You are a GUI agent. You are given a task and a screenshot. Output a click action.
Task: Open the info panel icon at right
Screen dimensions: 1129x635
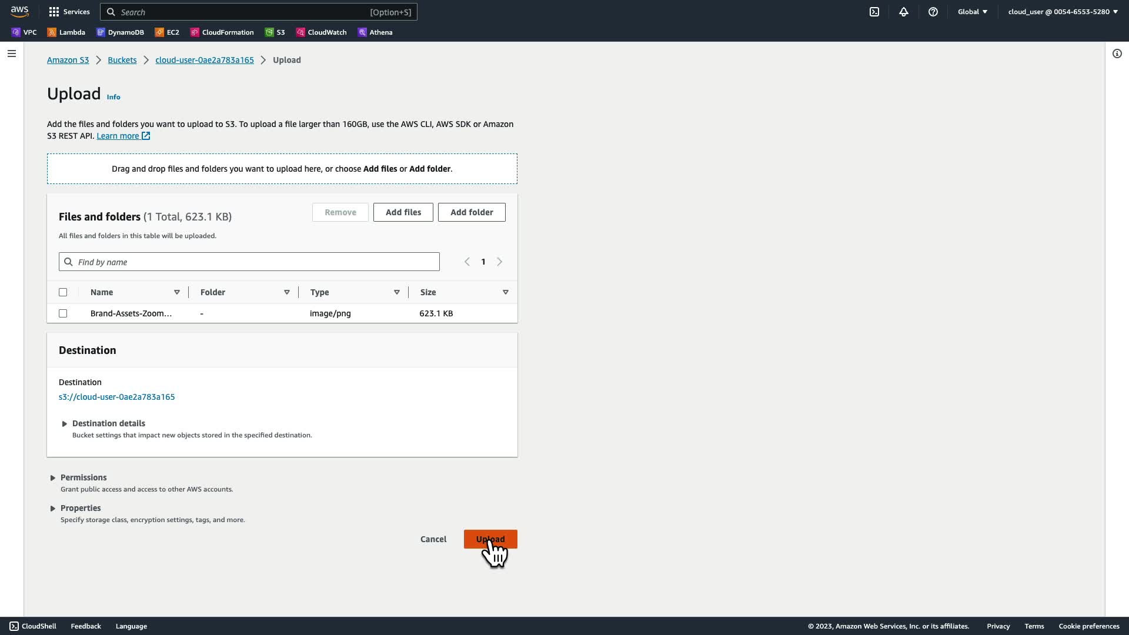pyautogui.click(x=1117, y=54)
